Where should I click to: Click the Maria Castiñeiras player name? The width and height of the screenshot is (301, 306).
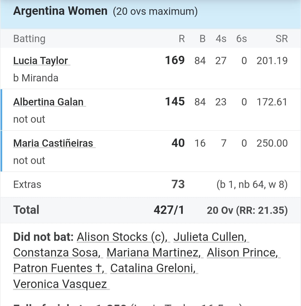(x=53, y=143)
